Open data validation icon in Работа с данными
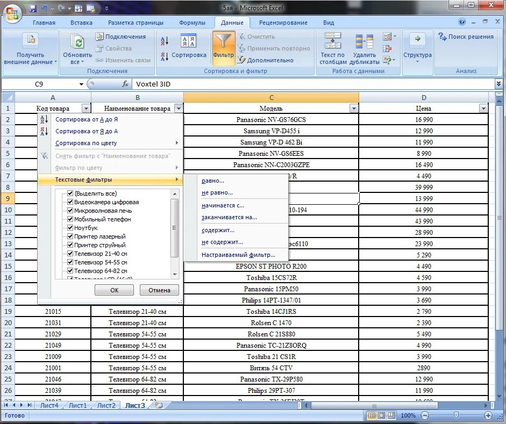Image resolution: width=506 pixels, height=424 pixels. point(387,37)
